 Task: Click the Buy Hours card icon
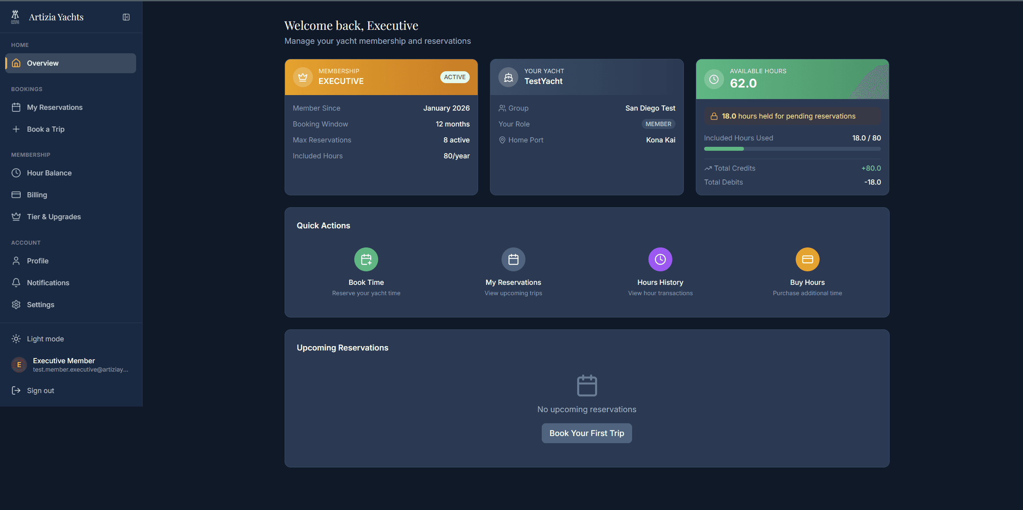pos(807,259)
